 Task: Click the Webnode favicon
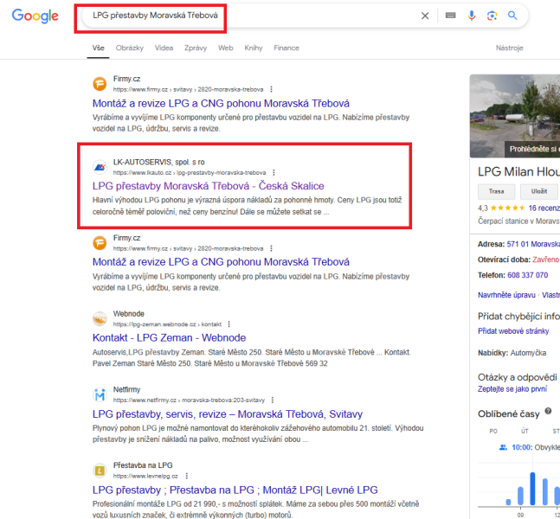coord(100,318)
